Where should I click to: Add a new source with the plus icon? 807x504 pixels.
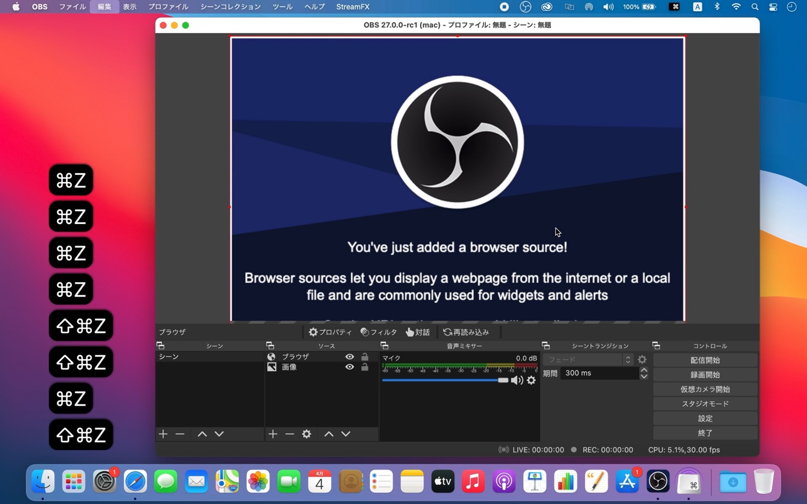272,434
